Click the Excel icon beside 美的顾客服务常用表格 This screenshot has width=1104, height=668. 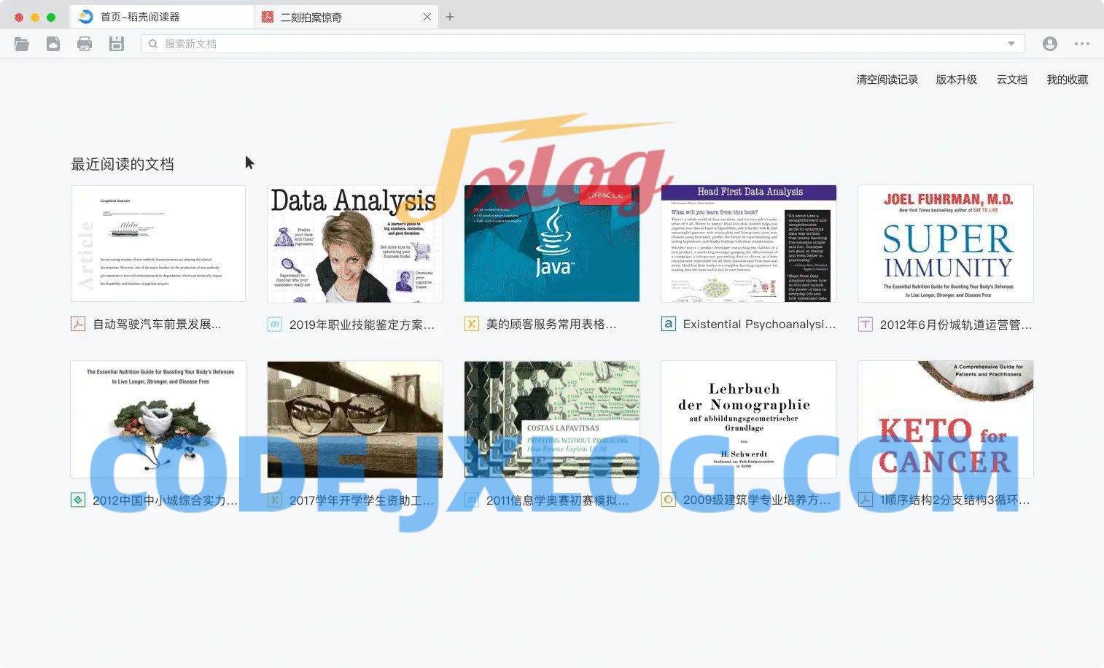(x=471, y=323)
